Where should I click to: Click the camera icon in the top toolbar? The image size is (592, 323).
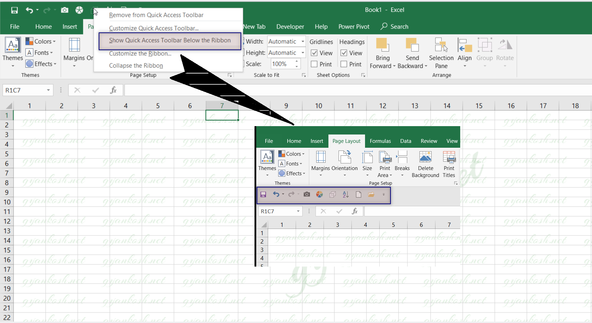click(64, 10)
